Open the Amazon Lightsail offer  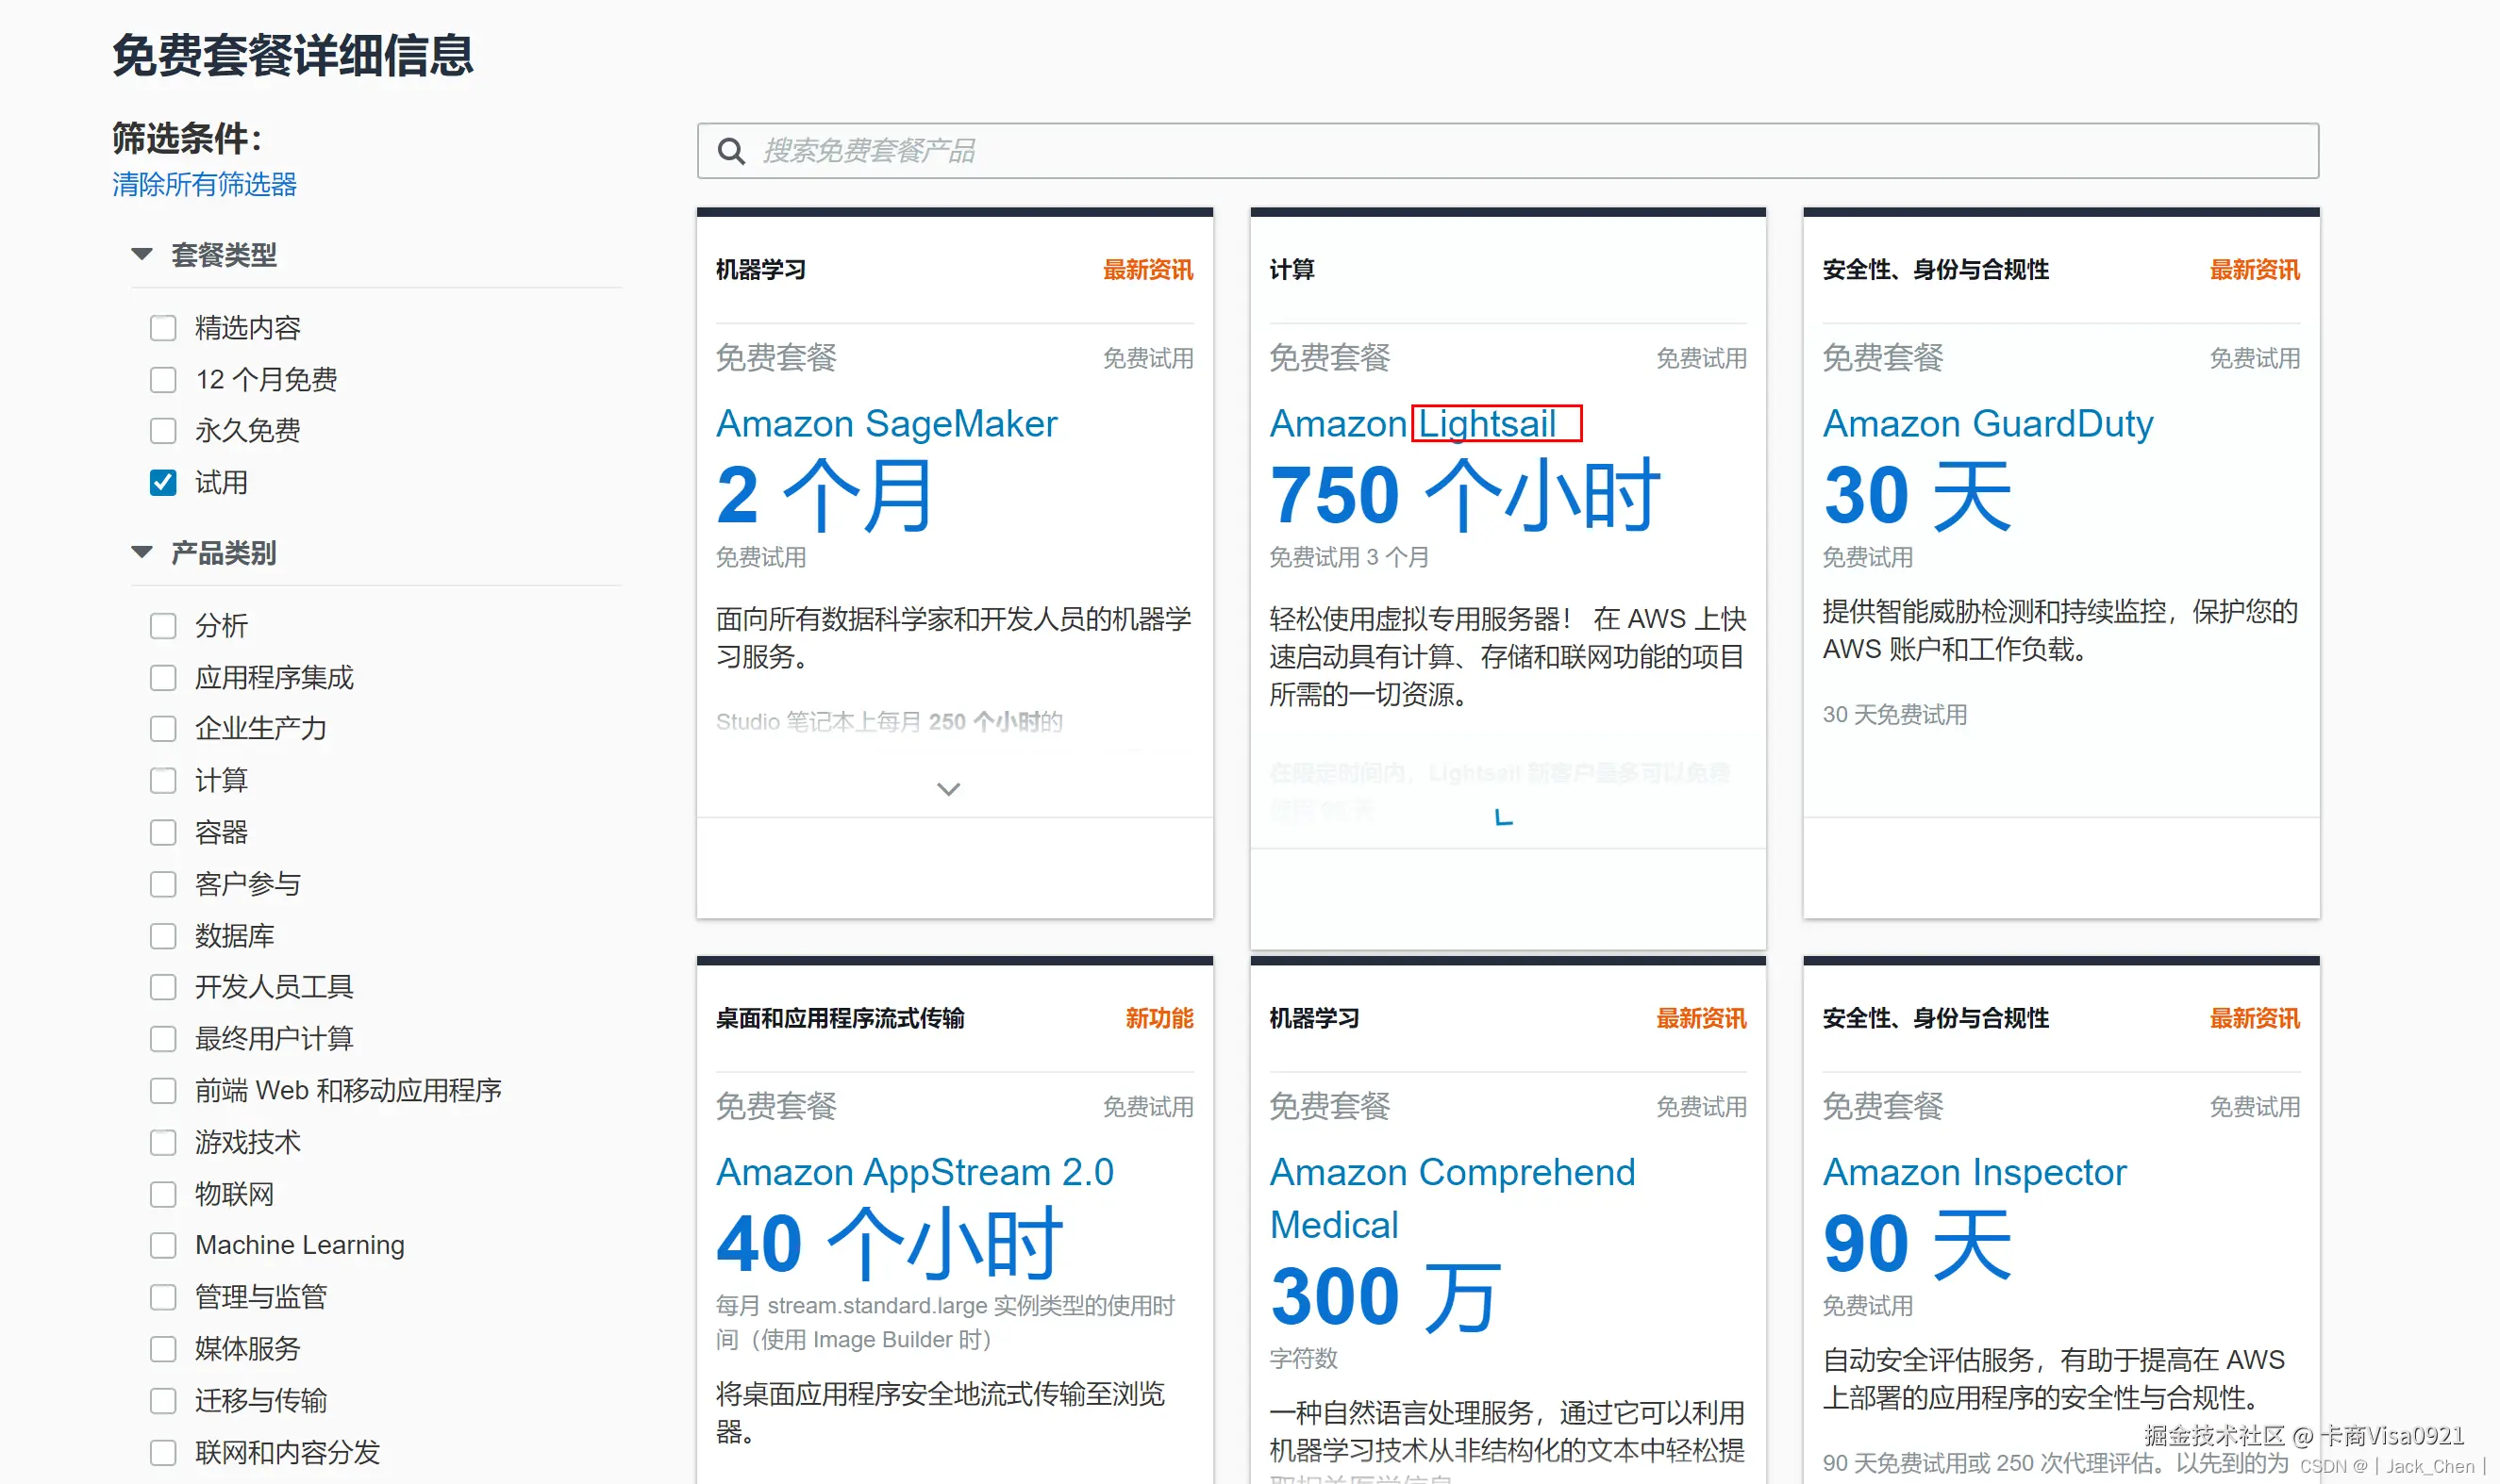(x=1412, y=424)
